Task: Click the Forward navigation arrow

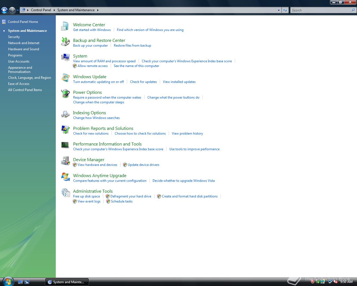Action: click(12, 10)
